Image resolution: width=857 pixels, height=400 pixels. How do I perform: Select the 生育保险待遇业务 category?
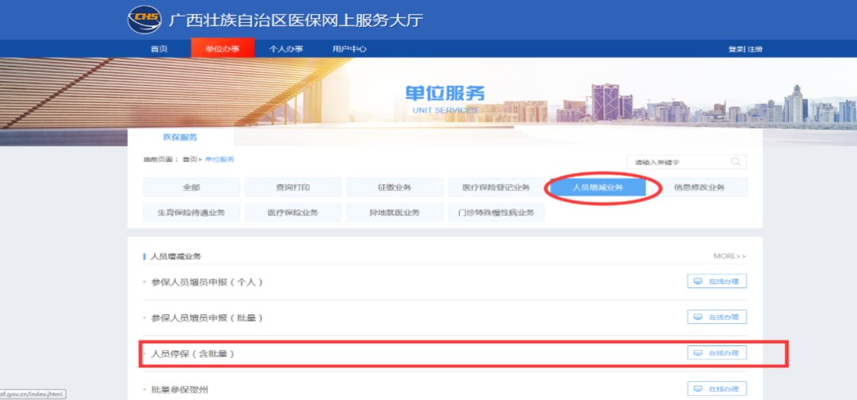pos(191,213)
